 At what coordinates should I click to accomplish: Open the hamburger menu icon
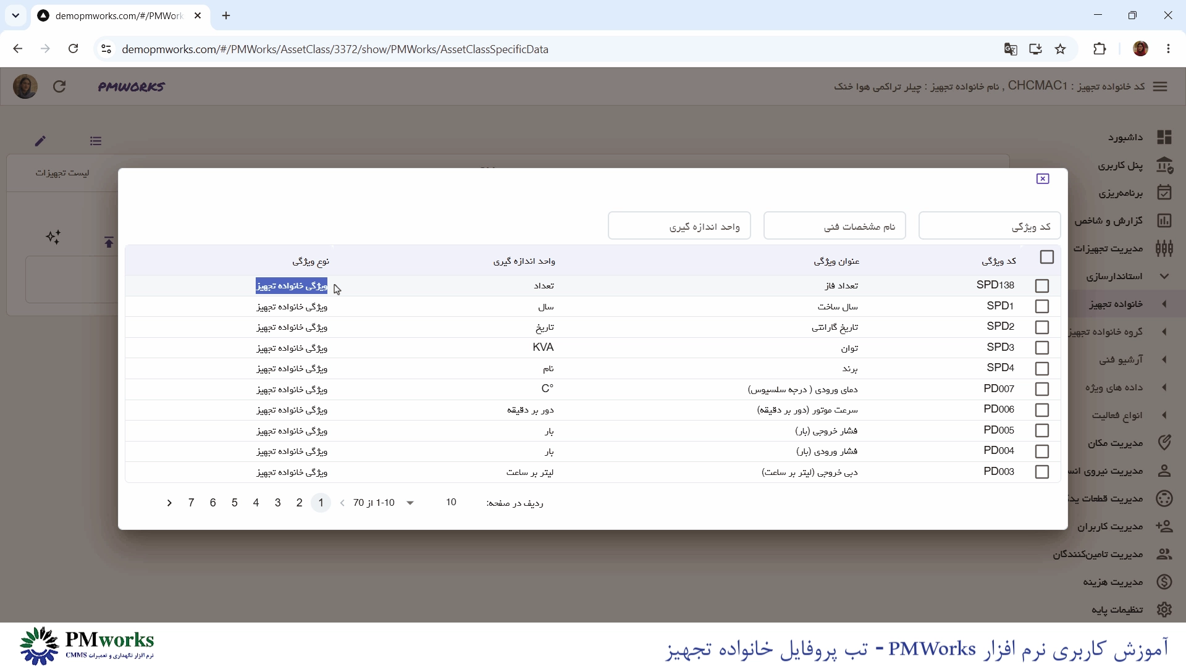(1160, 86)
